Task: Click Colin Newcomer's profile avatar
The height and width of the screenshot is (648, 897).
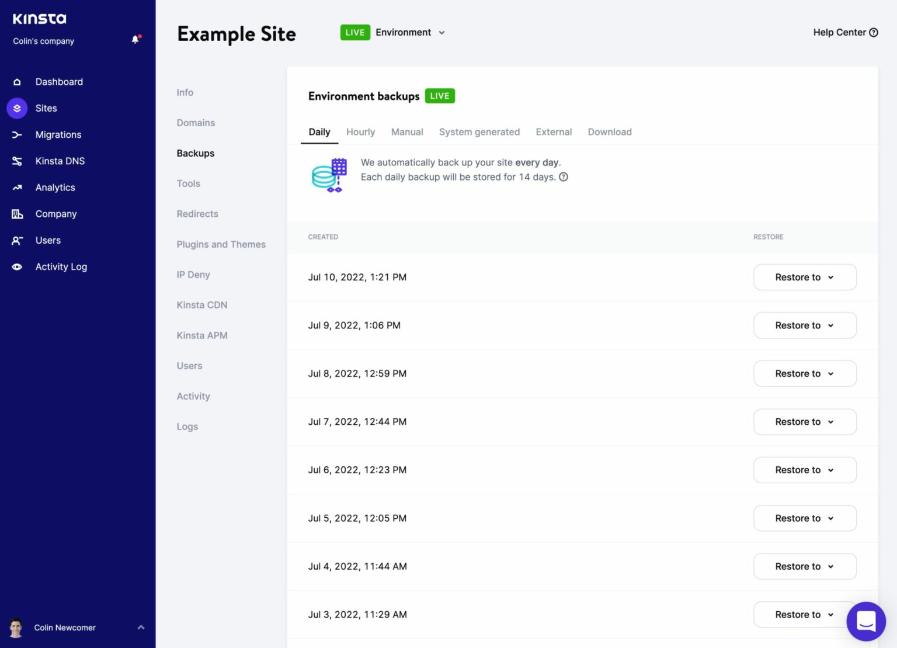Action: 16,628
